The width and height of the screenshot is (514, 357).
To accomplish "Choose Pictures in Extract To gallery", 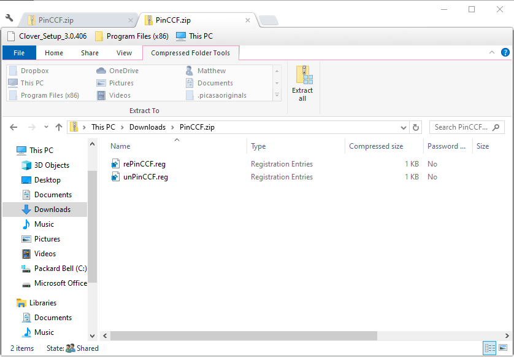I will (115, 83).
